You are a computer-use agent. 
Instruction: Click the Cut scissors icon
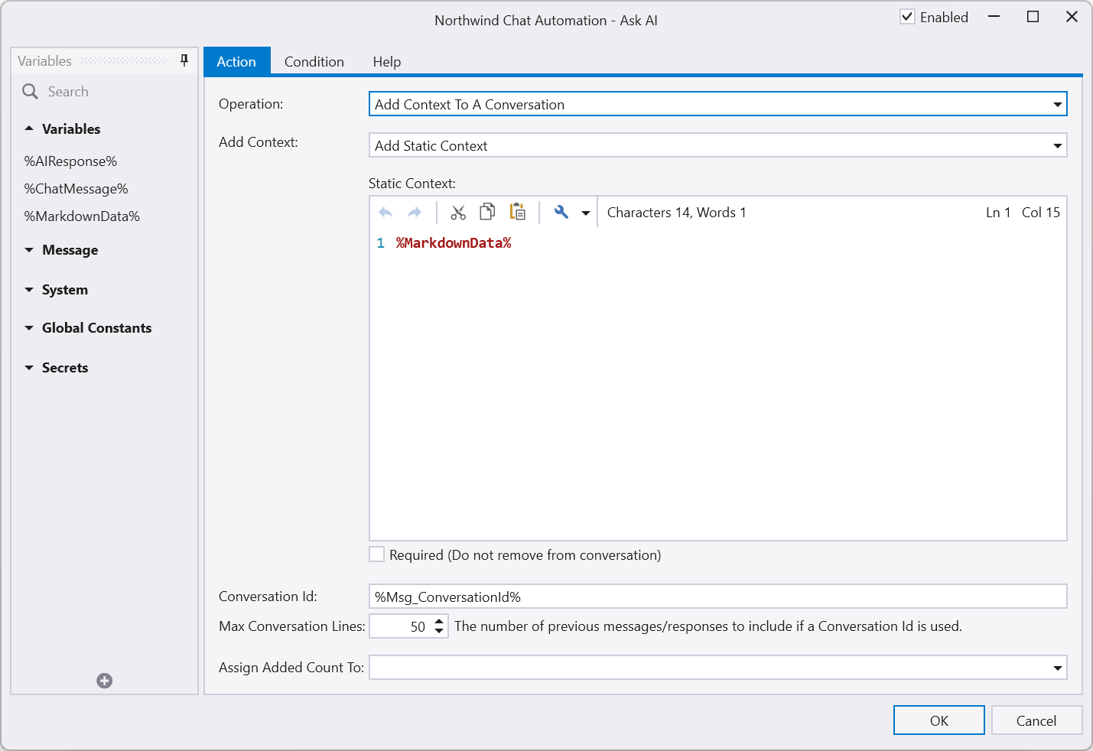pos(458,213)
